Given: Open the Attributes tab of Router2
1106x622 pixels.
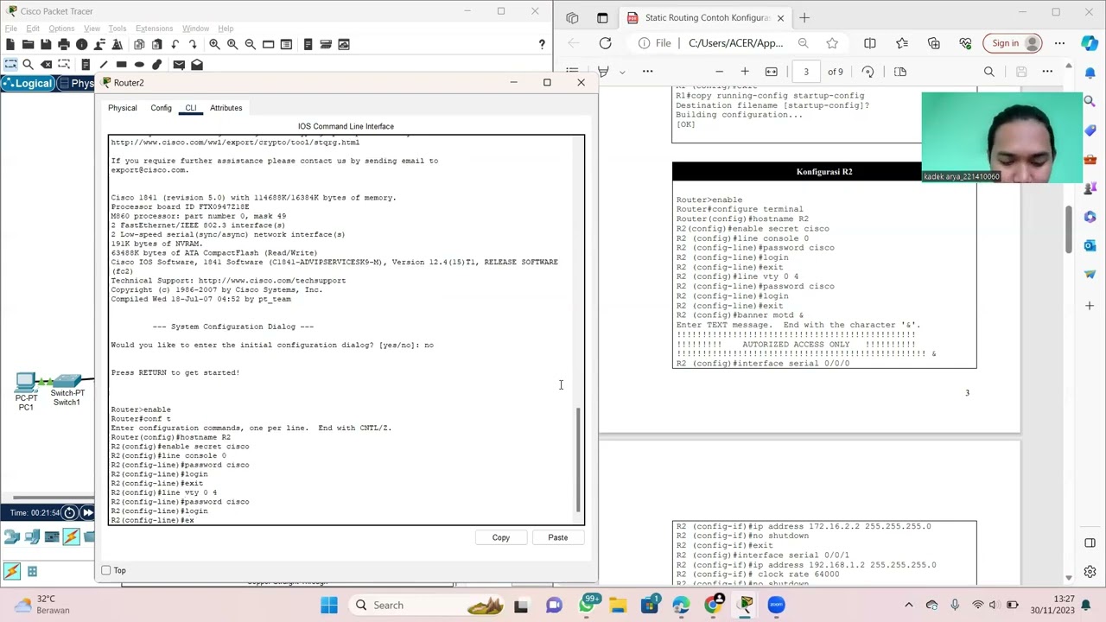Looking at the screenshot, I should point(226,108).
